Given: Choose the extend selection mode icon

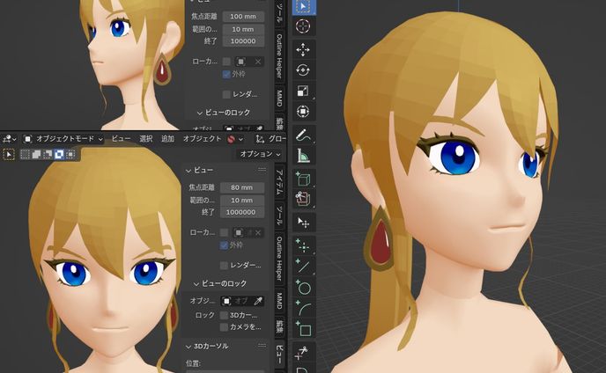Looking at the screenshot, I should (x=36, y=155).
